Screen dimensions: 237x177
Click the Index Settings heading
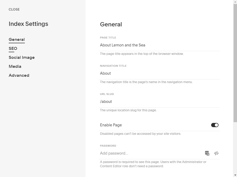[29, 24]
